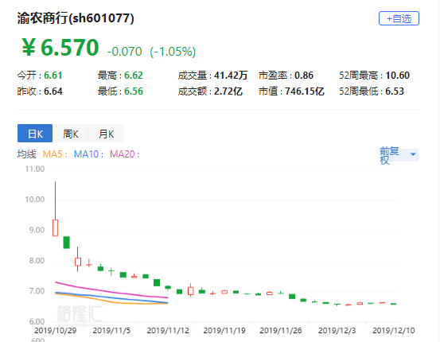Click the percentage change (-1.05%)
440x342 pixels.
[x=173, y=52]
